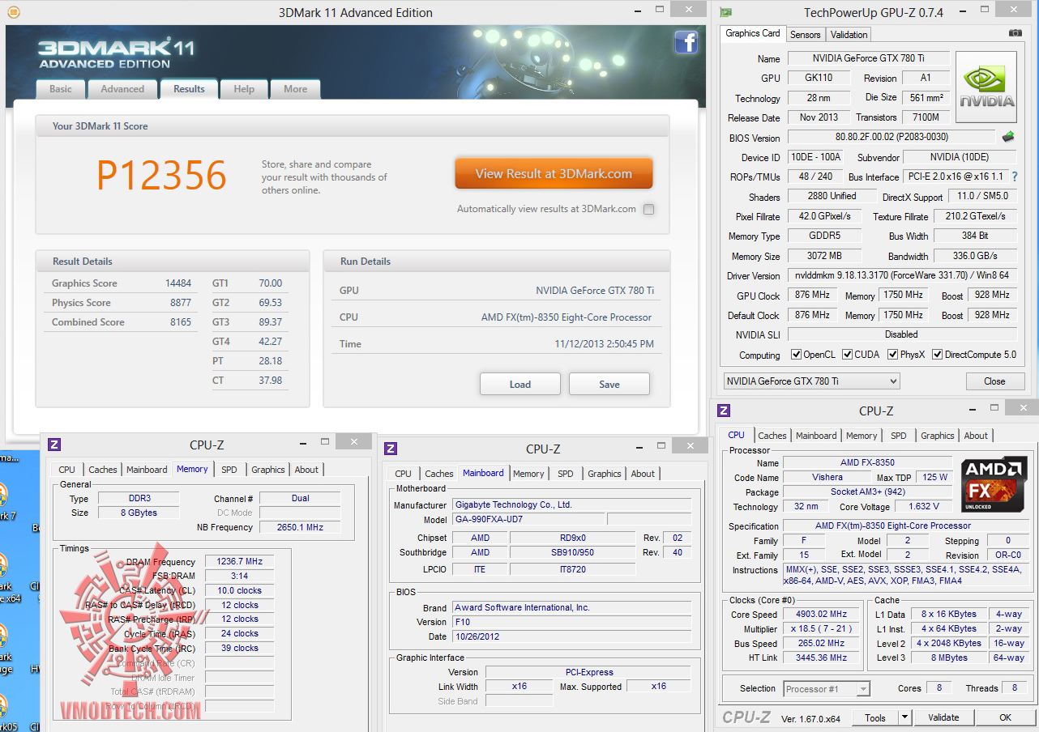The image size is (1039, 732).
Task: Click the Z icon of CPU-Z Mainboard window
Action: 391,449
